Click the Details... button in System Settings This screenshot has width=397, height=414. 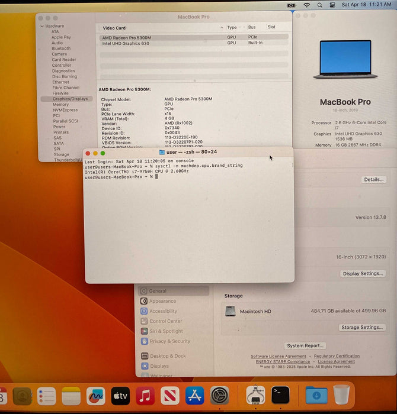click(x=374, y=180)
